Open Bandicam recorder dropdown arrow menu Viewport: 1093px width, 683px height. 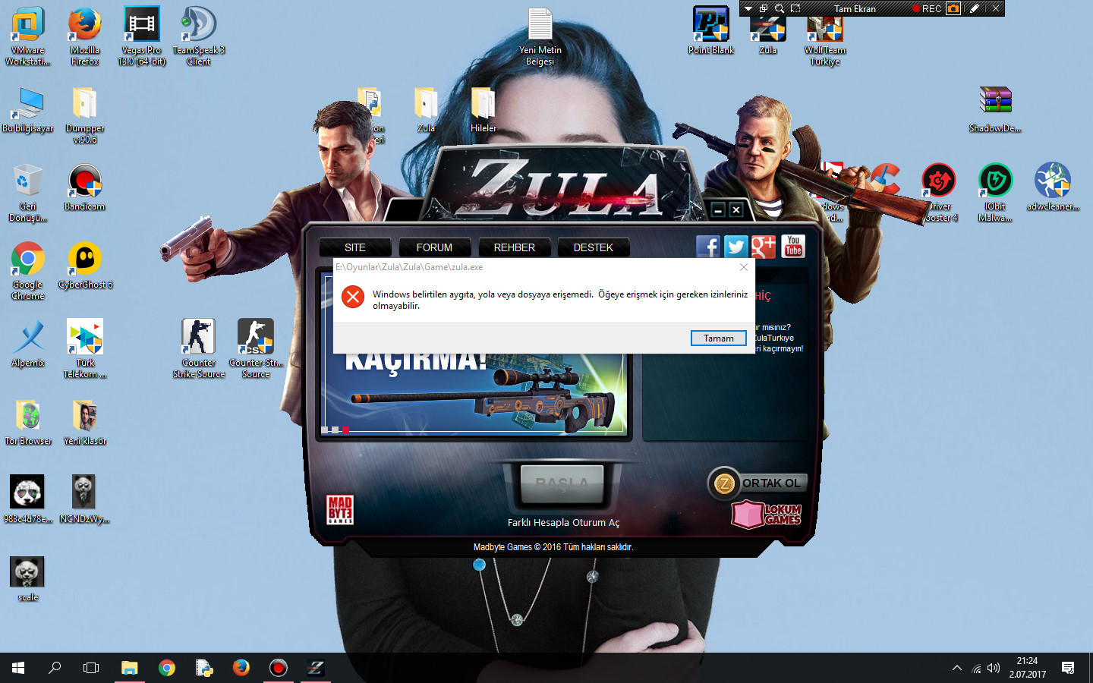click(x=748, y=9)
